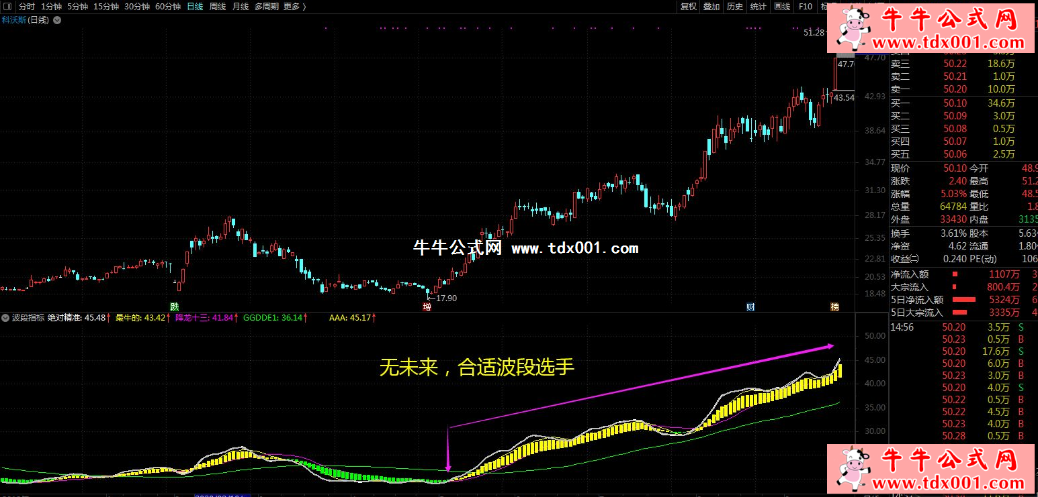Click the blue 财 marker on the chart

pyautogui.click(x=750, y=307)
